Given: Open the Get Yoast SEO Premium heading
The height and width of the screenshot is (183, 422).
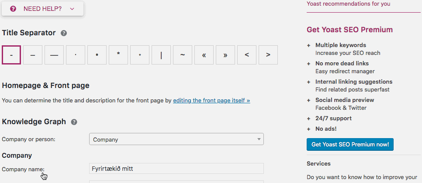Looking at the screenshot, I should tap(349, 30).
